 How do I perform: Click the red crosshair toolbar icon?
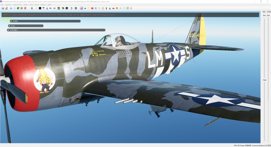[x=36, y=8]
